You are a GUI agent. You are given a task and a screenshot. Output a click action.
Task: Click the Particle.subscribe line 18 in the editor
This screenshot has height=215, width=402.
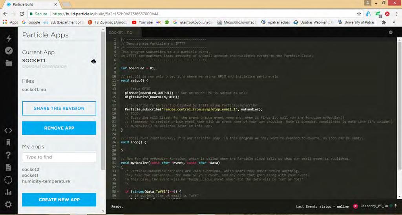pyautogui.click(x=194, y=109)
